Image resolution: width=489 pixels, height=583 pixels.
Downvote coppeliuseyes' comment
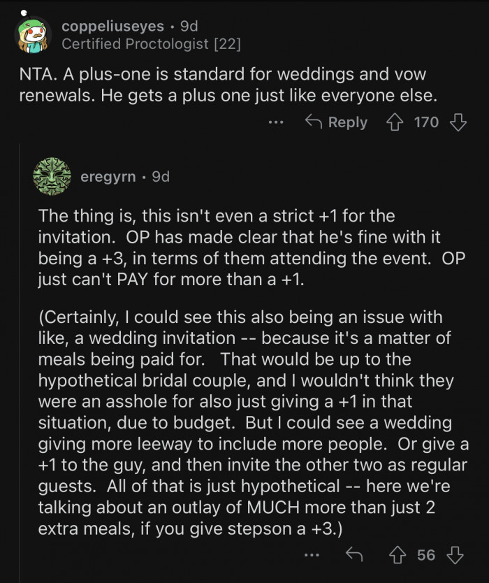[457, 122]
